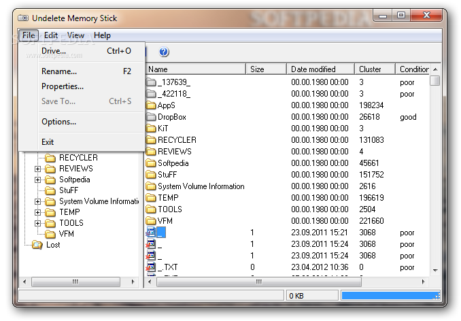Click the 0 KB status bar field

click(312, 296)
